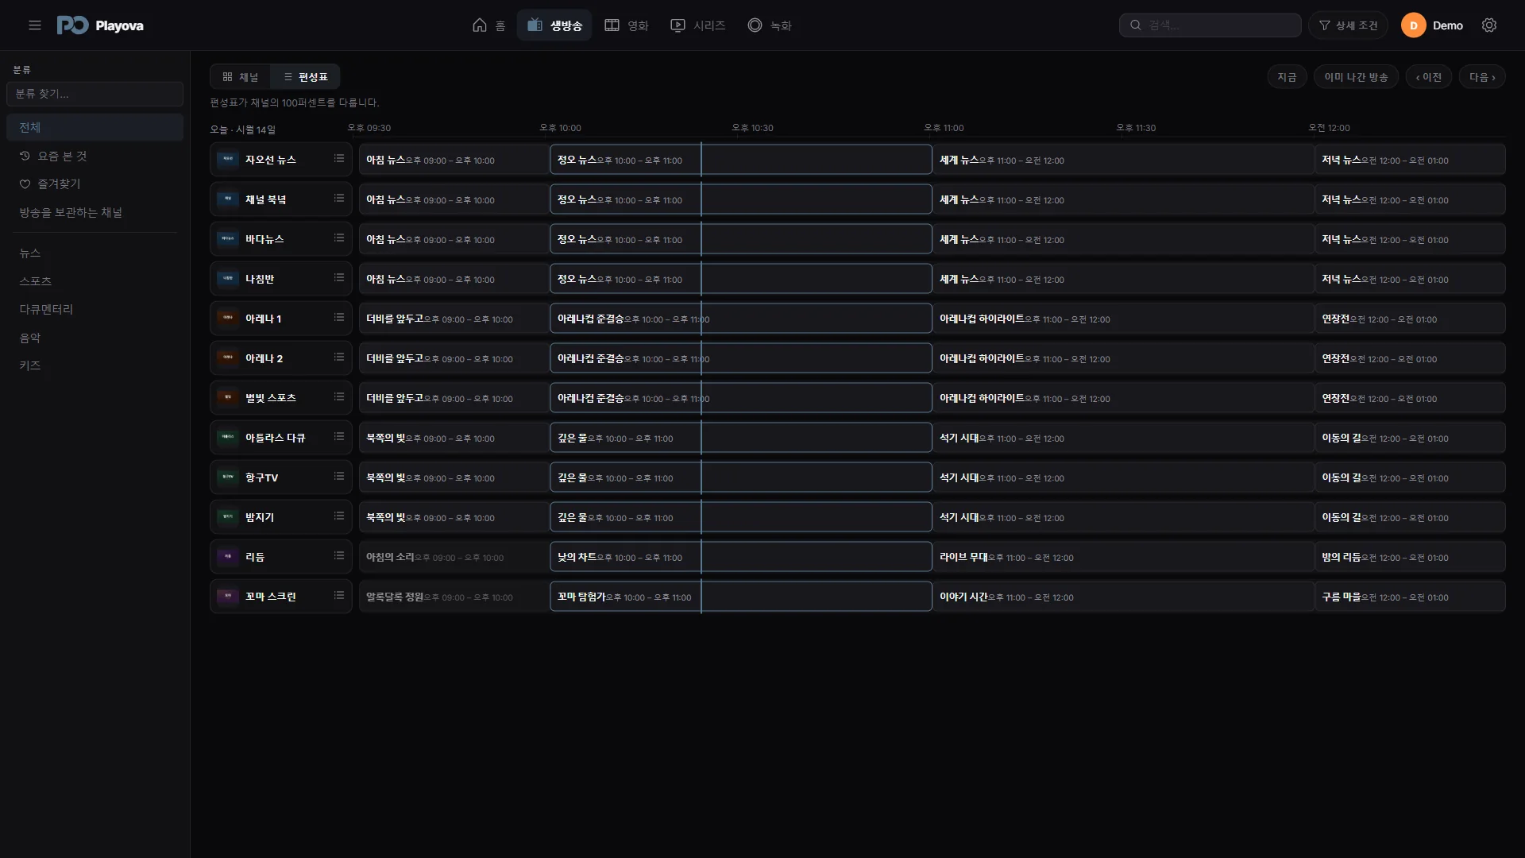The width and height of the screenshot is (1525, 858).
Task: Click the Demo user avatar
Action: pos(1413,25)
